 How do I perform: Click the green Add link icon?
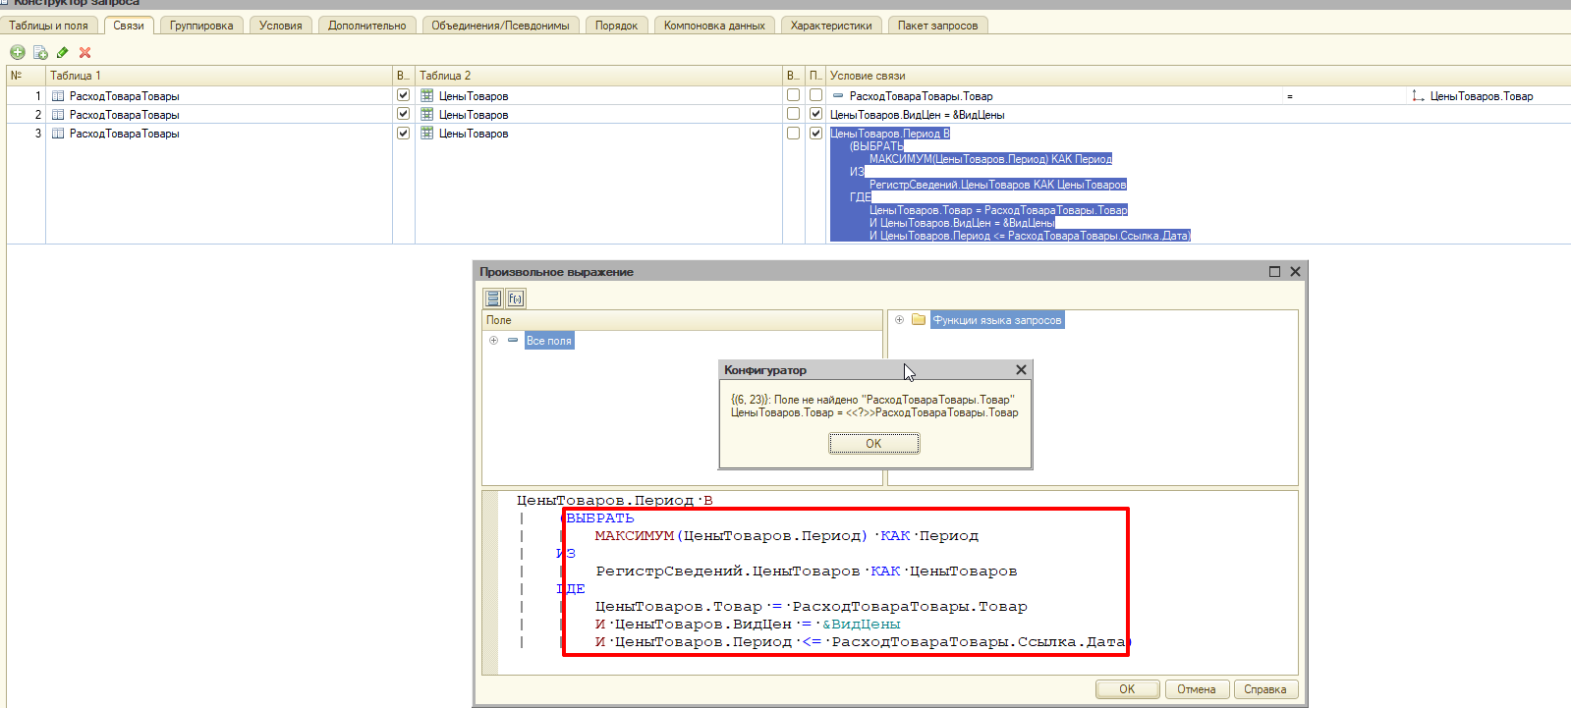pyautogui.click(x=18, y=52)
